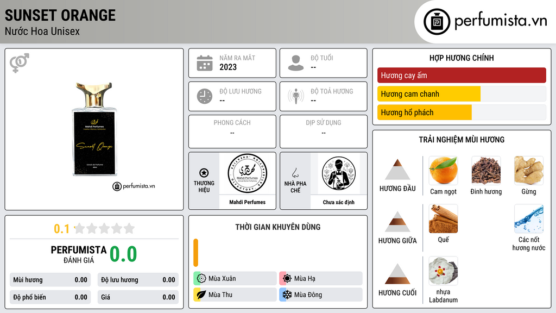Screen dimensions: 556x313
Task: Click the Mùa Thu leaf icon
Action: point(201,295)
